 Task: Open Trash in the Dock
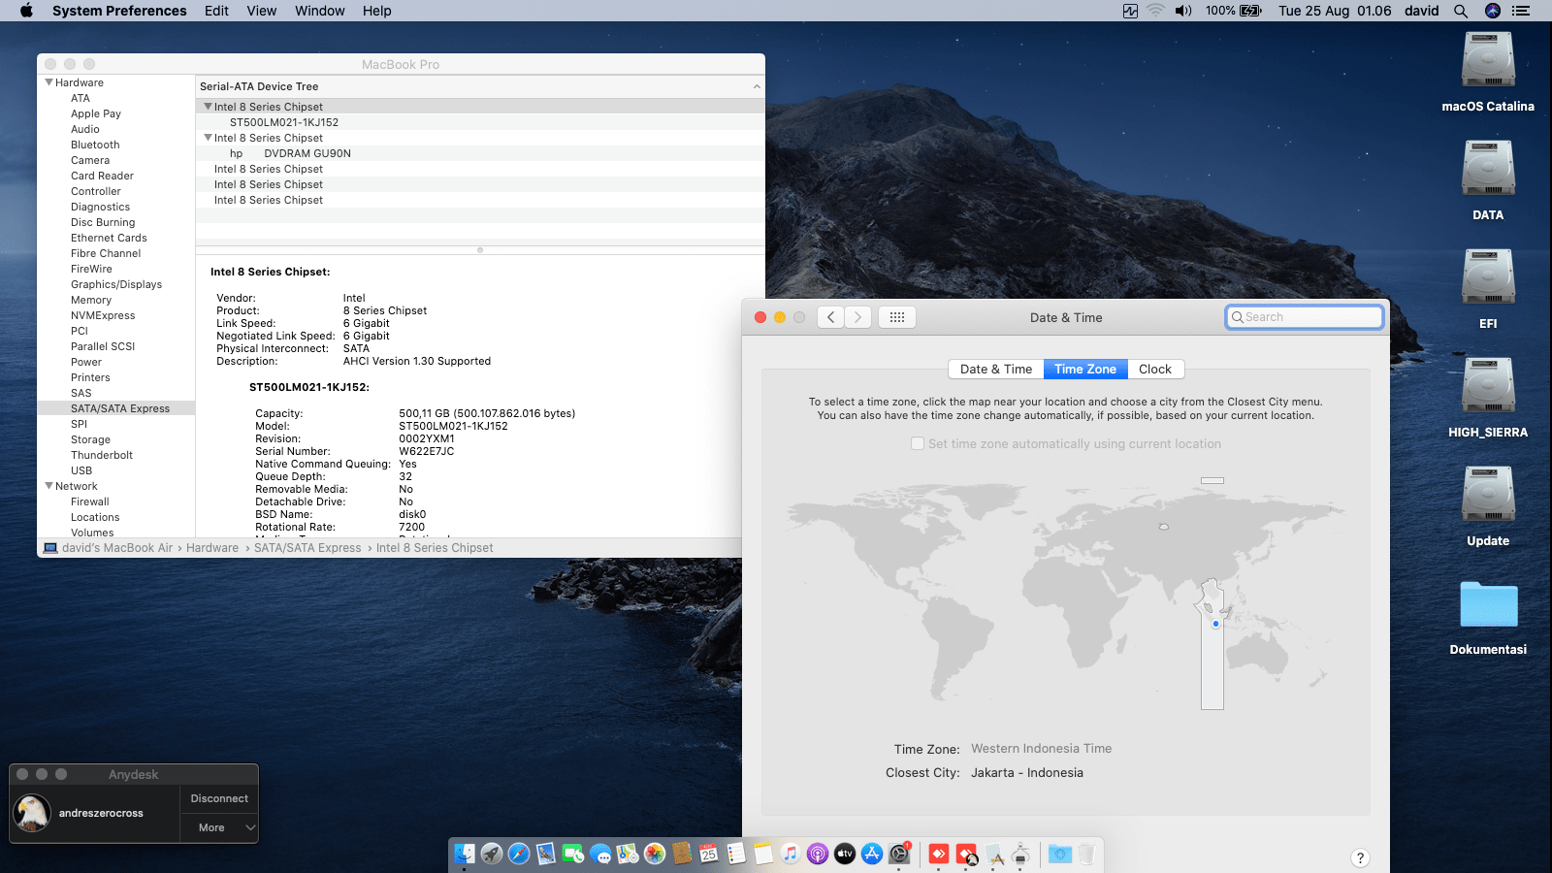coord(1086,854)
